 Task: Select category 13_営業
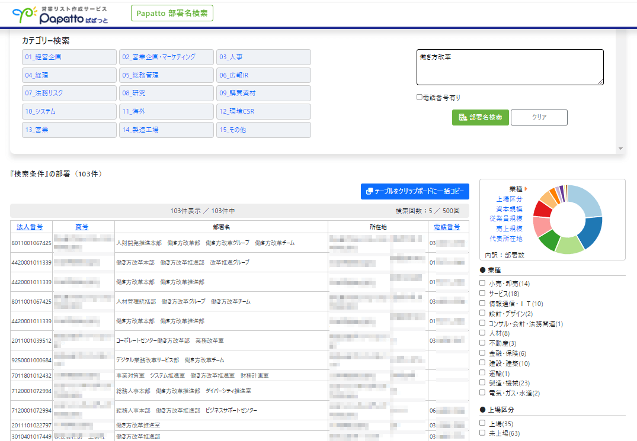point(69,130)
